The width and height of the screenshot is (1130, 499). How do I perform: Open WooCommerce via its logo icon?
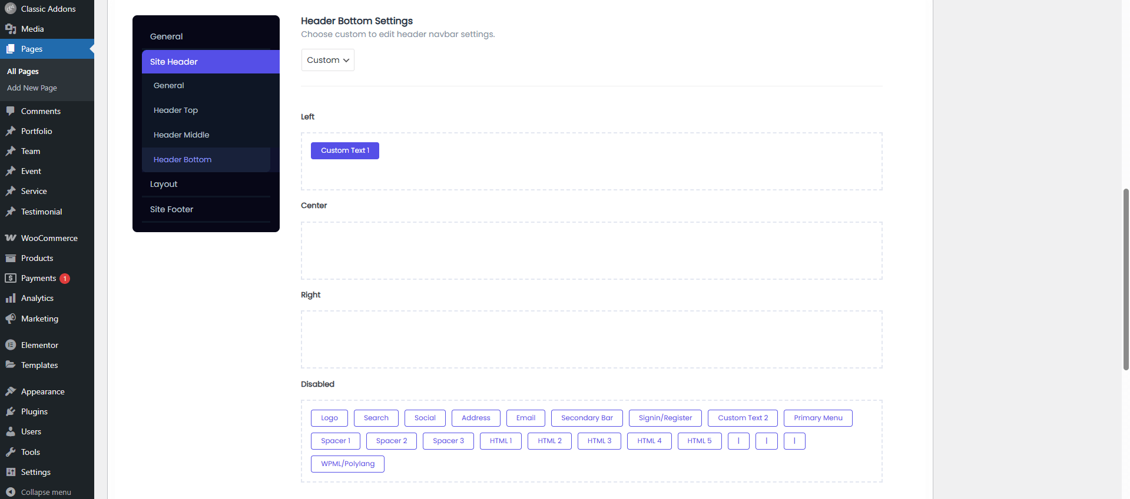[x=11, y=238]
